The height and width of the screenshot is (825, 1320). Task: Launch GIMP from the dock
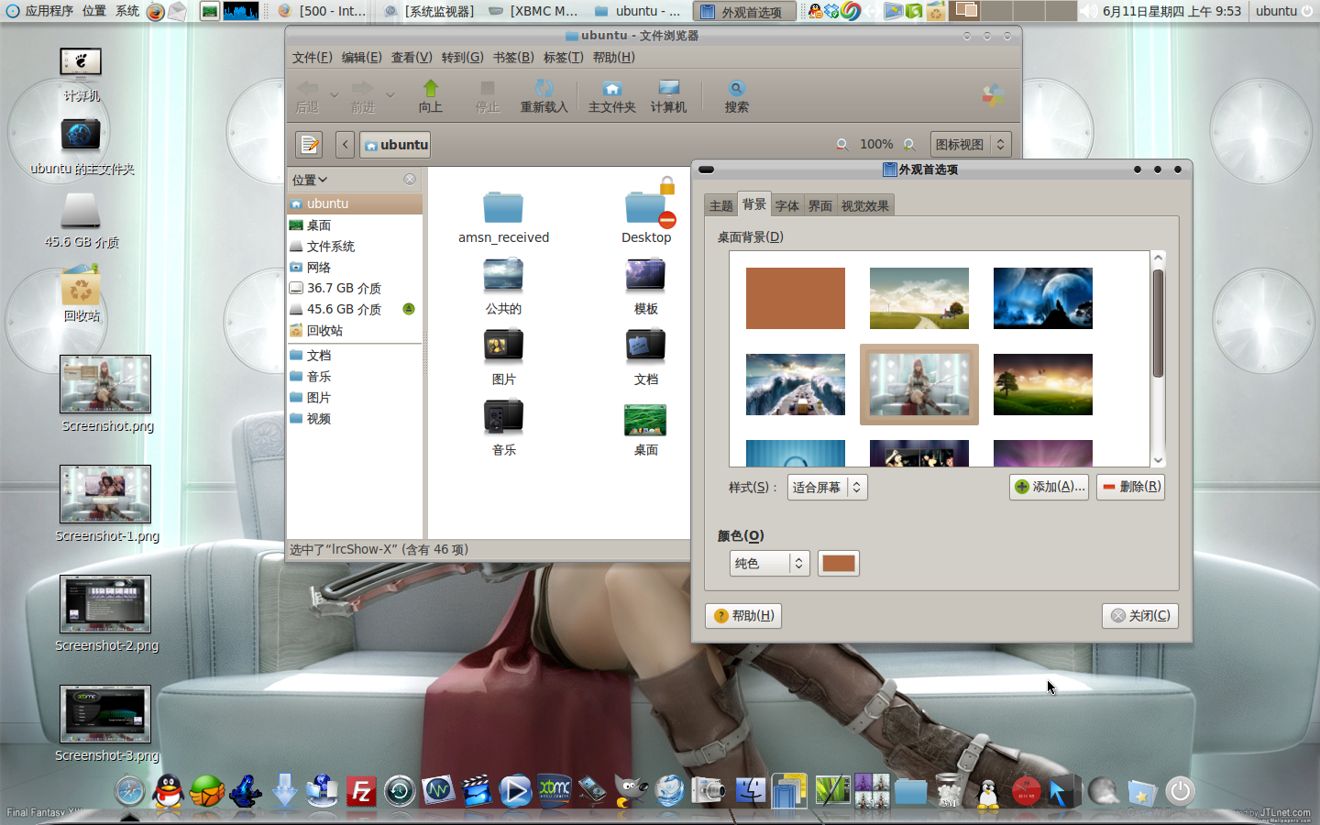[x=630, y=791]
